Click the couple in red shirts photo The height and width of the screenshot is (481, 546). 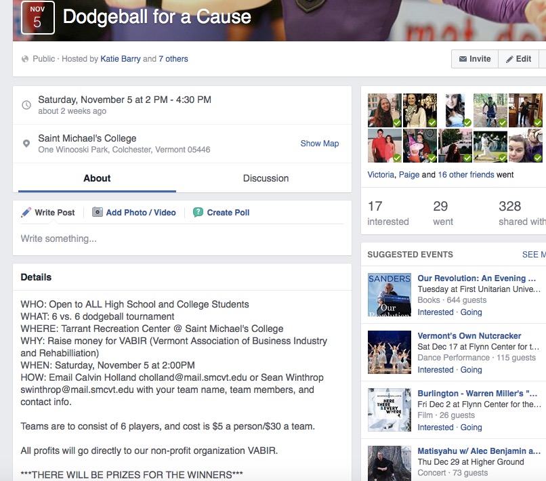pos(384,146)
